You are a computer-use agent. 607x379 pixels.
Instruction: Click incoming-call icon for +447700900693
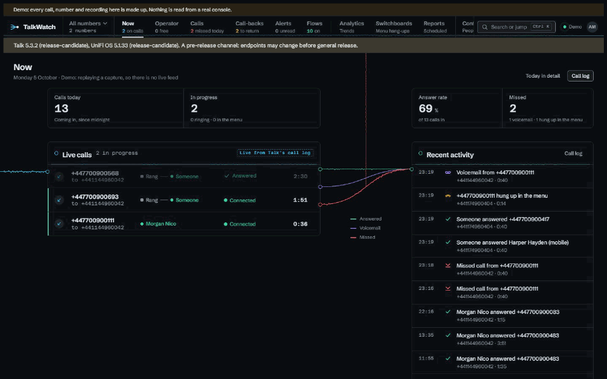tap(59, 200)
